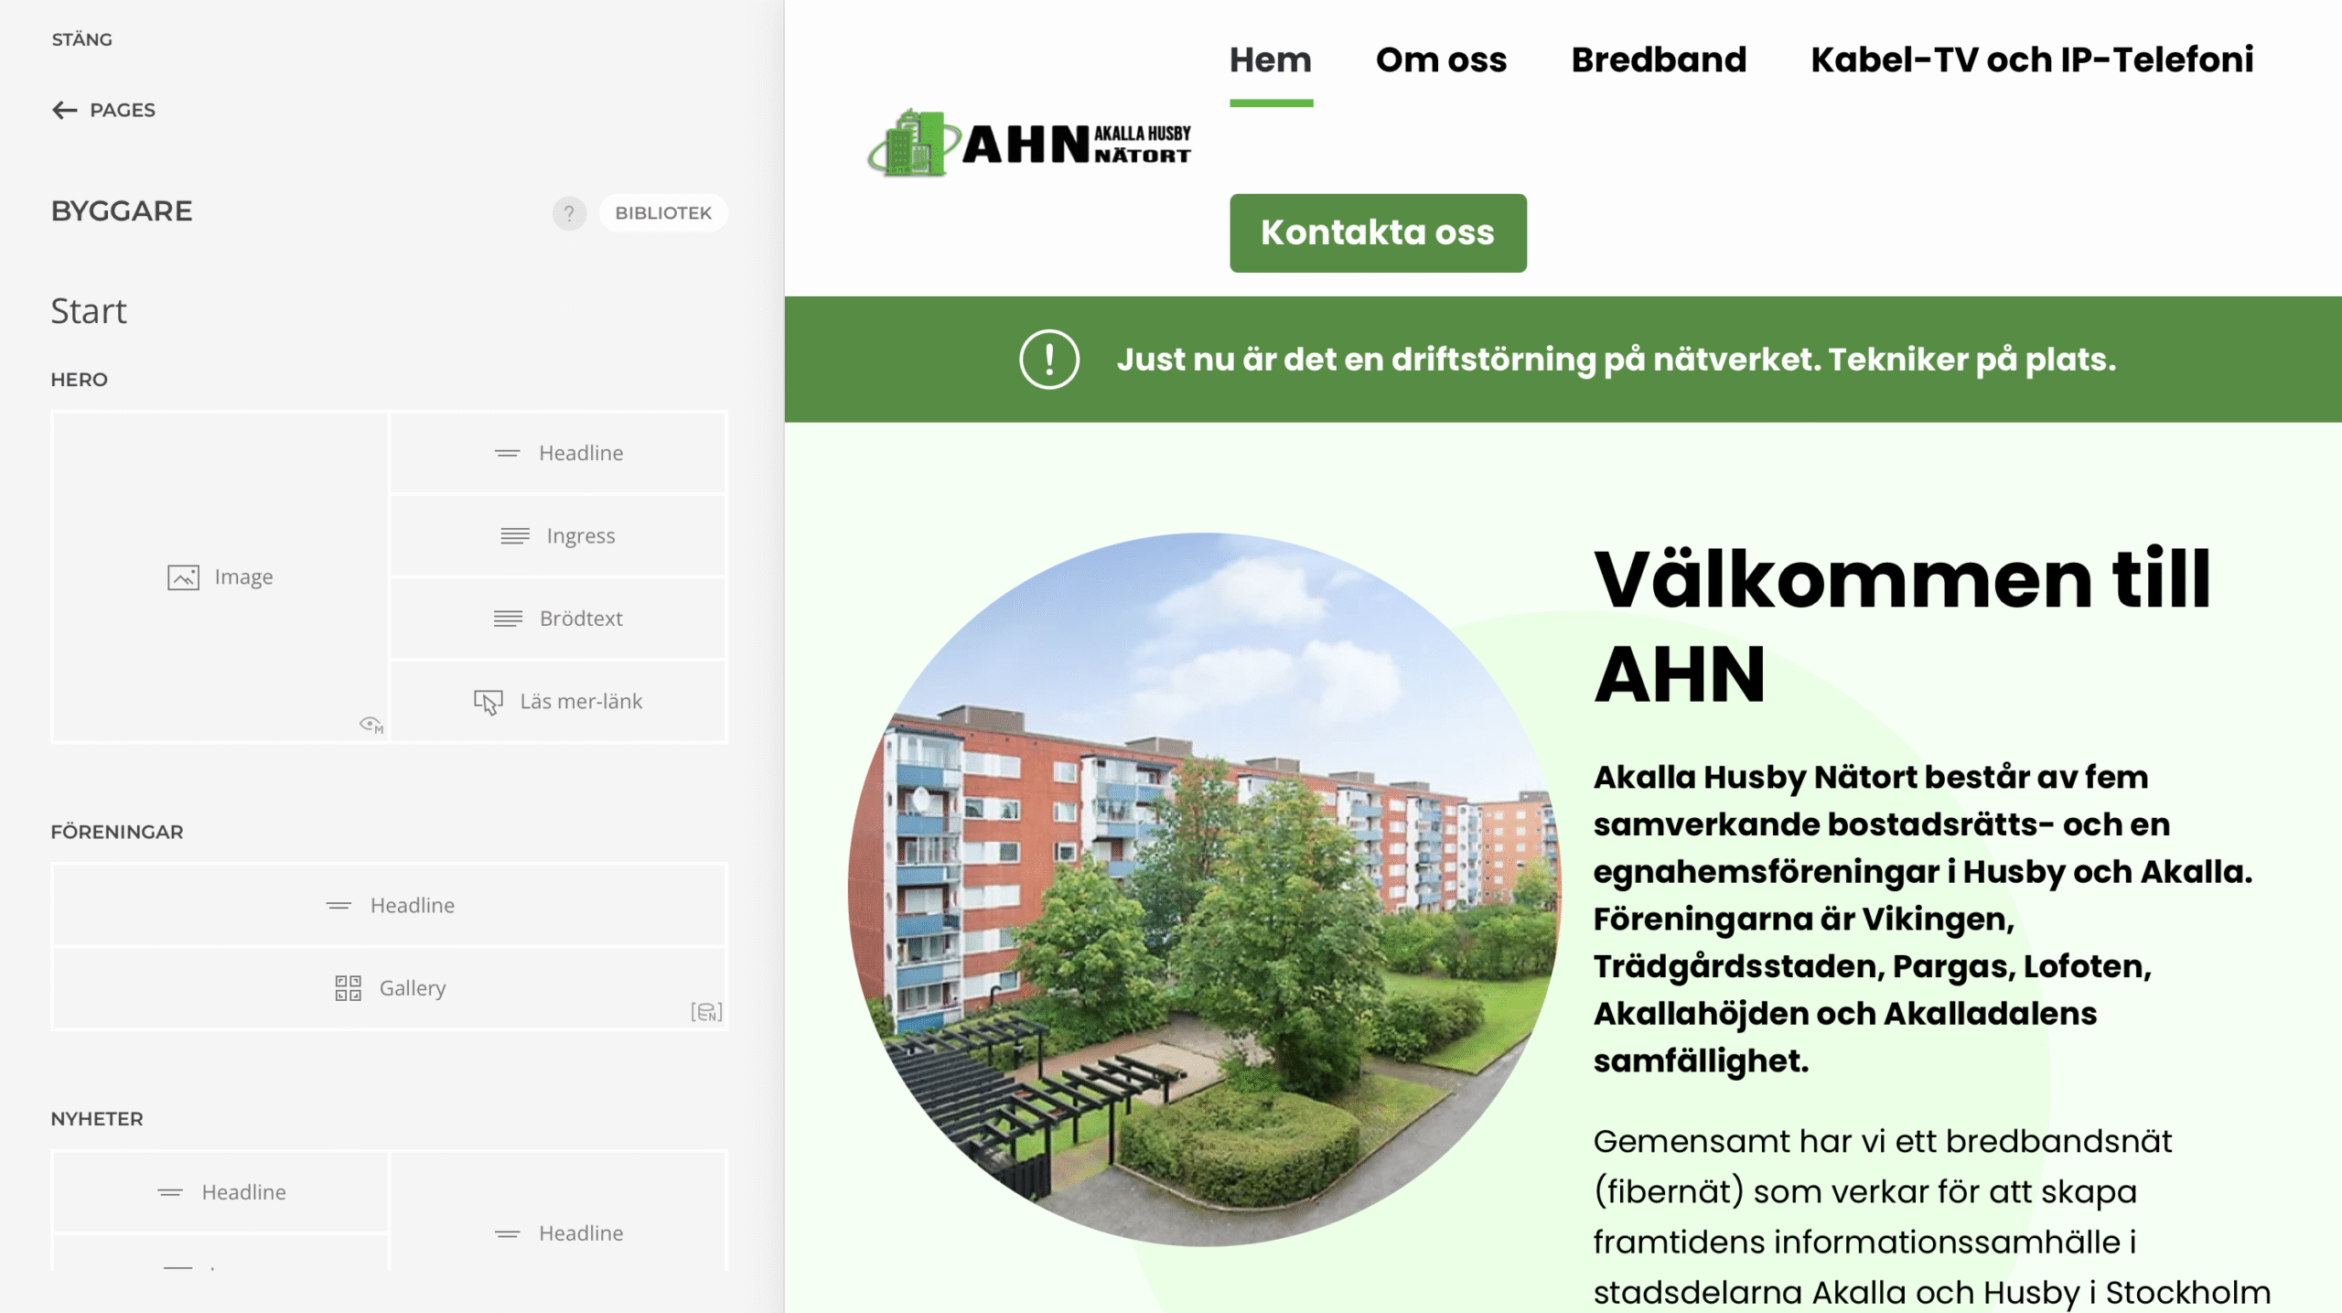Click the Kontakta oss button
2342x1313 pixels.
pos(1378,233)
